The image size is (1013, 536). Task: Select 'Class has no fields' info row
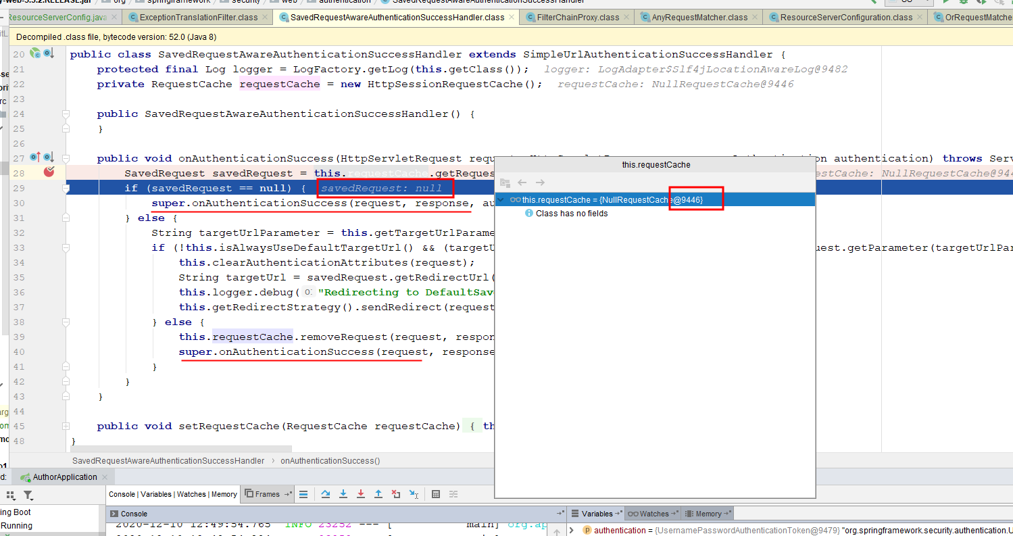566,214
